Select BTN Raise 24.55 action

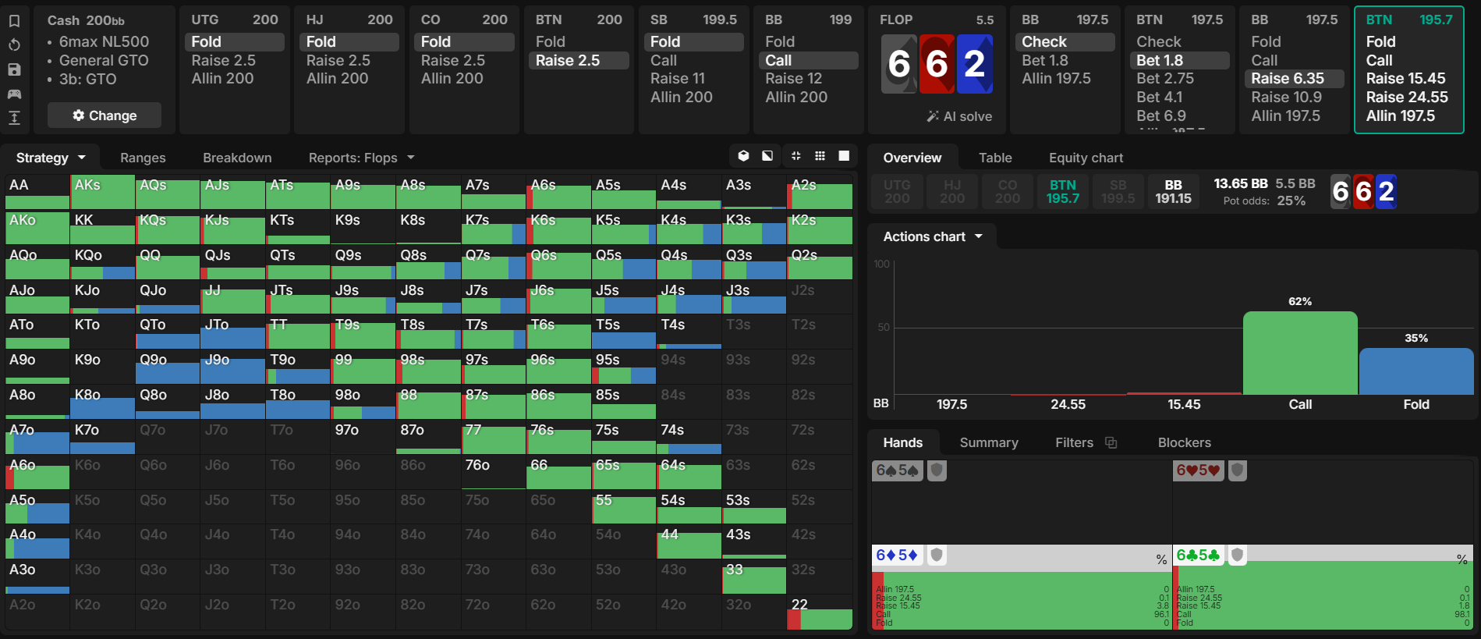[1408, 97]
